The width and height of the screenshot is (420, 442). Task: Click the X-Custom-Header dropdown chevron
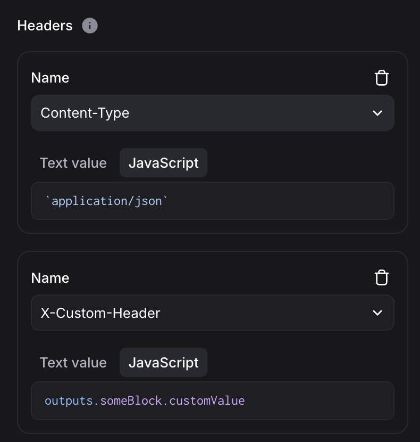[x=377, y=313]
